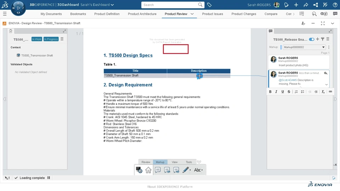Start presentation mode monitor icon
This screenshot has height=191, width=340.
coord(139,170)
